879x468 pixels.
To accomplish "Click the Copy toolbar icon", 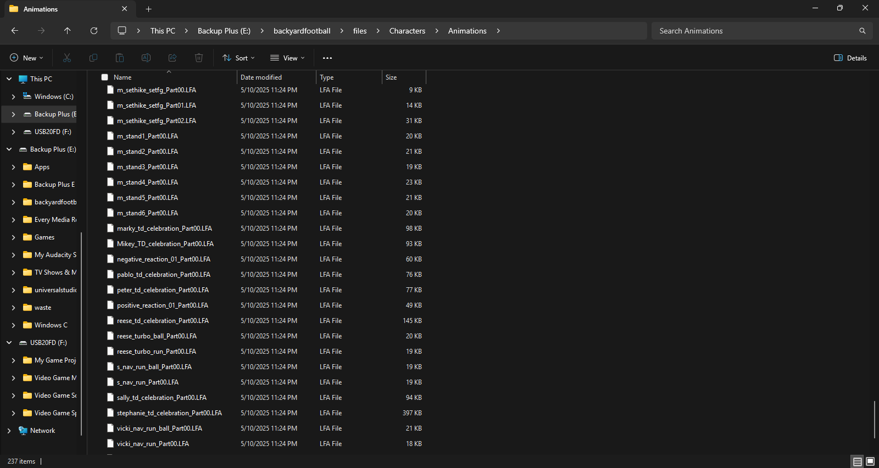I will [x=93, y=58].
